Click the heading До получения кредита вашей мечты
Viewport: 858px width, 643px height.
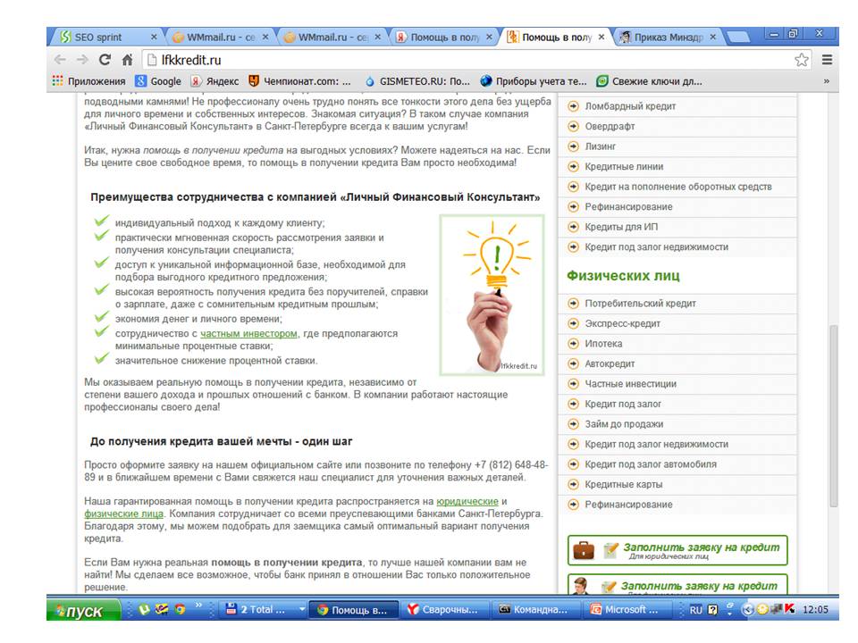[221, 441]
